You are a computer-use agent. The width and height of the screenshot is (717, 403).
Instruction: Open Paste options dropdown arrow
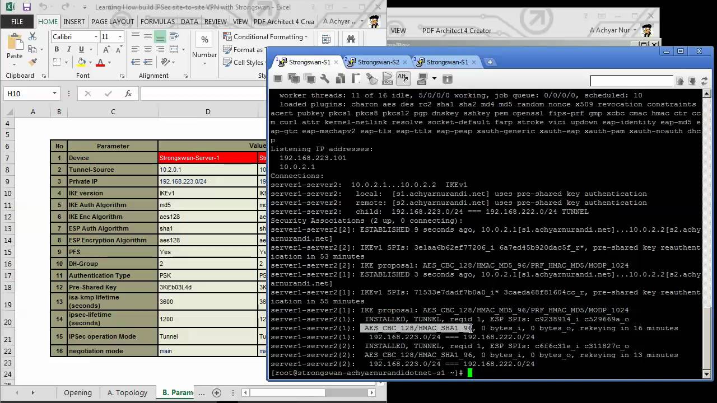click(x=14, y=65)
